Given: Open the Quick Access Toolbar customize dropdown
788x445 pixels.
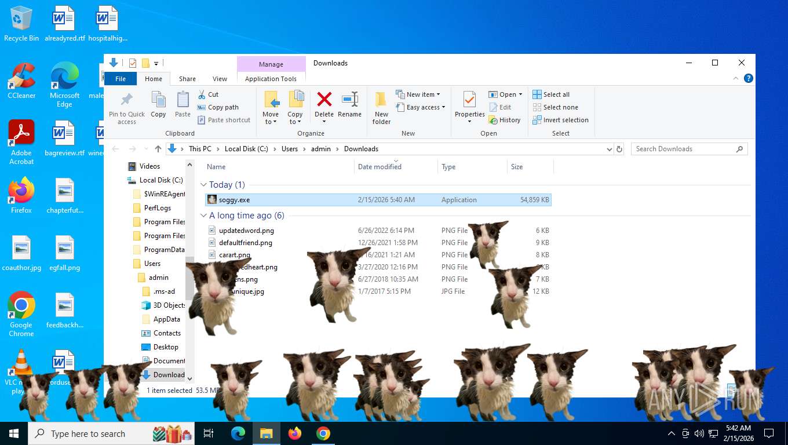Looking at the screenshot, I should [156, 63].
